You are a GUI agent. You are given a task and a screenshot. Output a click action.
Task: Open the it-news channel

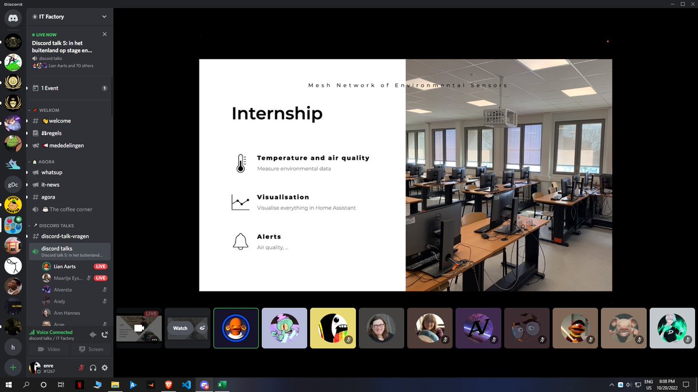[x=70, y=185]
